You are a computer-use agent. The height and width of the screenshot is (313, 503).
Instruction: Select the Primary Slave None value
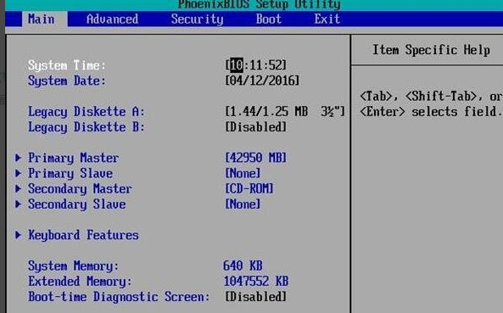point(243,173)
